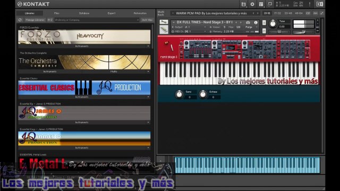Image resolution: width=340 pixels, height=191 pixels.
Task: Toggle Solo (S) on the instrument
Action: click(x=264, y=22)
